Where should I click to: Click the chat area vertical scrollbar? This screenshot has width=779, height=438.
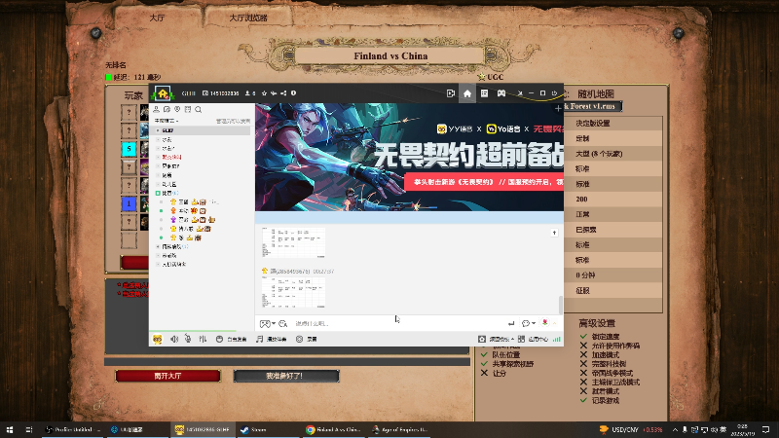561,306
